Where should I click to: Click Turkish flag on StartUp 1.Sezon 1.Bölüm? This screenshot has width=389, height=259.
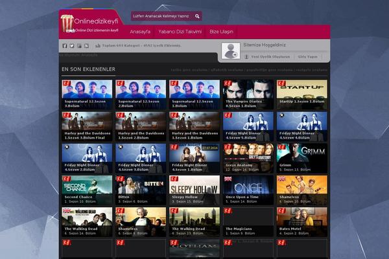(x=281, y=84)
